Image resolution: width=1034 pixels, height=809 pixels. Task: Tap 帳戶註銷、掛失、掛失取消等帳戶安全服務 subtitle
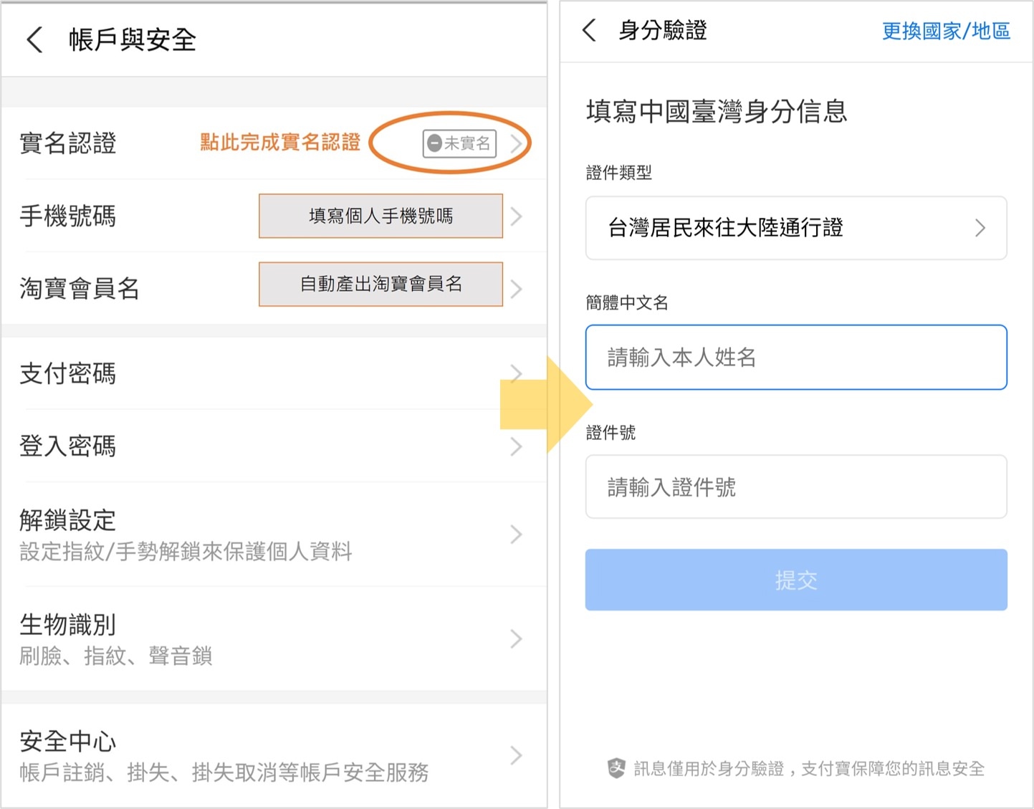point(224,772)
